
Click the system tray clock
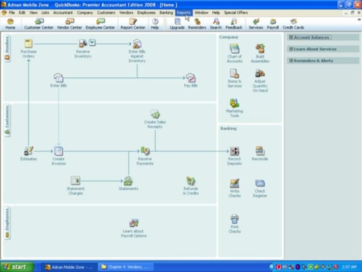pos(349,267)
